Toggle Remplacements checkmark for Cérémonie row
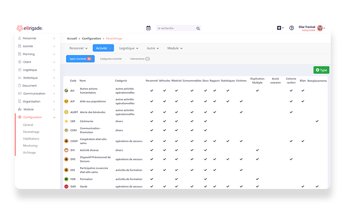 click(317, 121)
